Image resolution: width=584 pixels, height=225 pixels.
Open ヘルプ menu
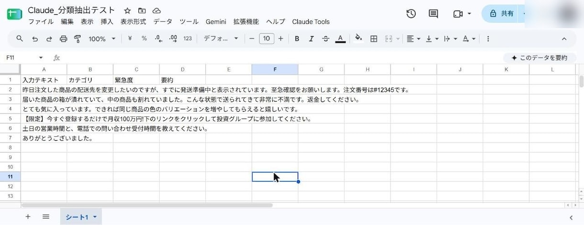275,22
